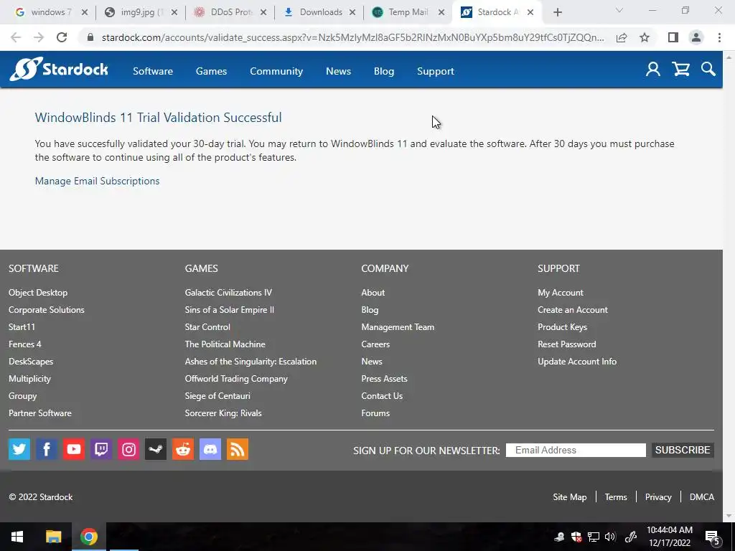Screen dimensions: 735x551
Task: Open the Community menu in header
Action: click(276, 71)
